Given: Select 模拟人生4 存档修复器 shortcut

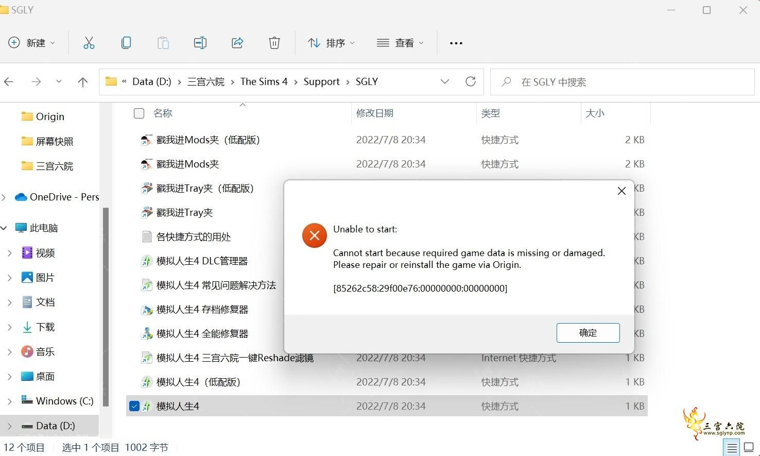Looking at the screenshot, I should point(195,309).
